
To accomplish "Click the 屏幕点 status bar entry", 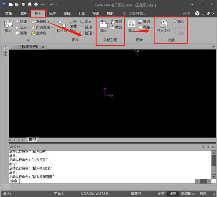I will tap(136, 193).
